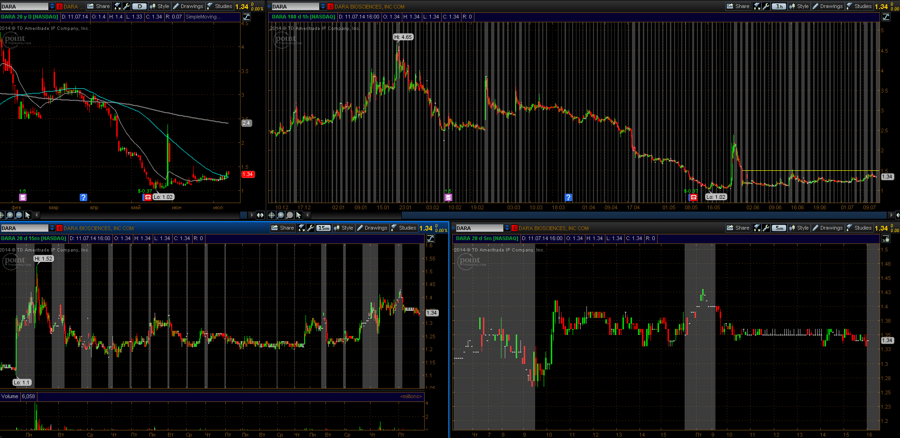Viewport: 900px width, 438px height.
Task: Click chart mode curve icon in daily panel
Action: coord(246,17)
